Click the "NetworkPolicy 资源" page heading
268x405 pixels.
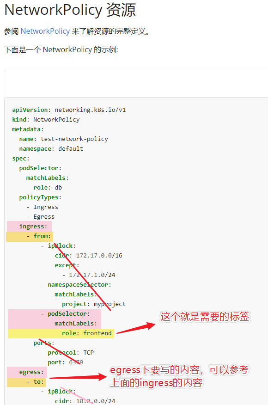click(x=70, y=10)
